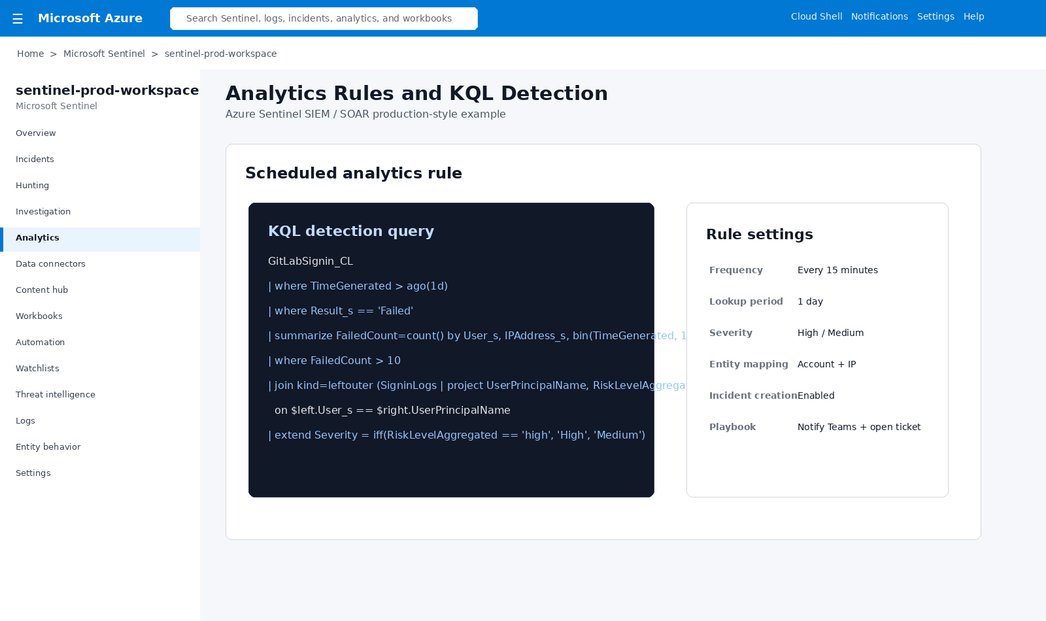Screen dimensions: 1046x621
Task: Go to Microsoft Sentinel breadcrumb
Action: click(104, 54)
